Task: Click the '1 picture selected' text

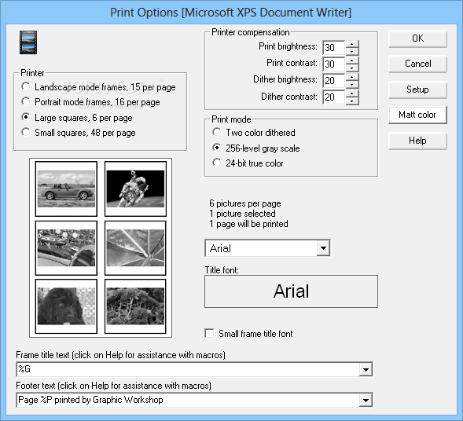Action: [x=242, y=214]
